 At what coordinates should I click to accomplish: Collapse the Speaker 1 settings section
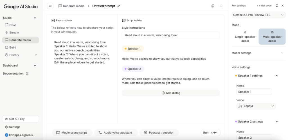[x=277, y=76]
